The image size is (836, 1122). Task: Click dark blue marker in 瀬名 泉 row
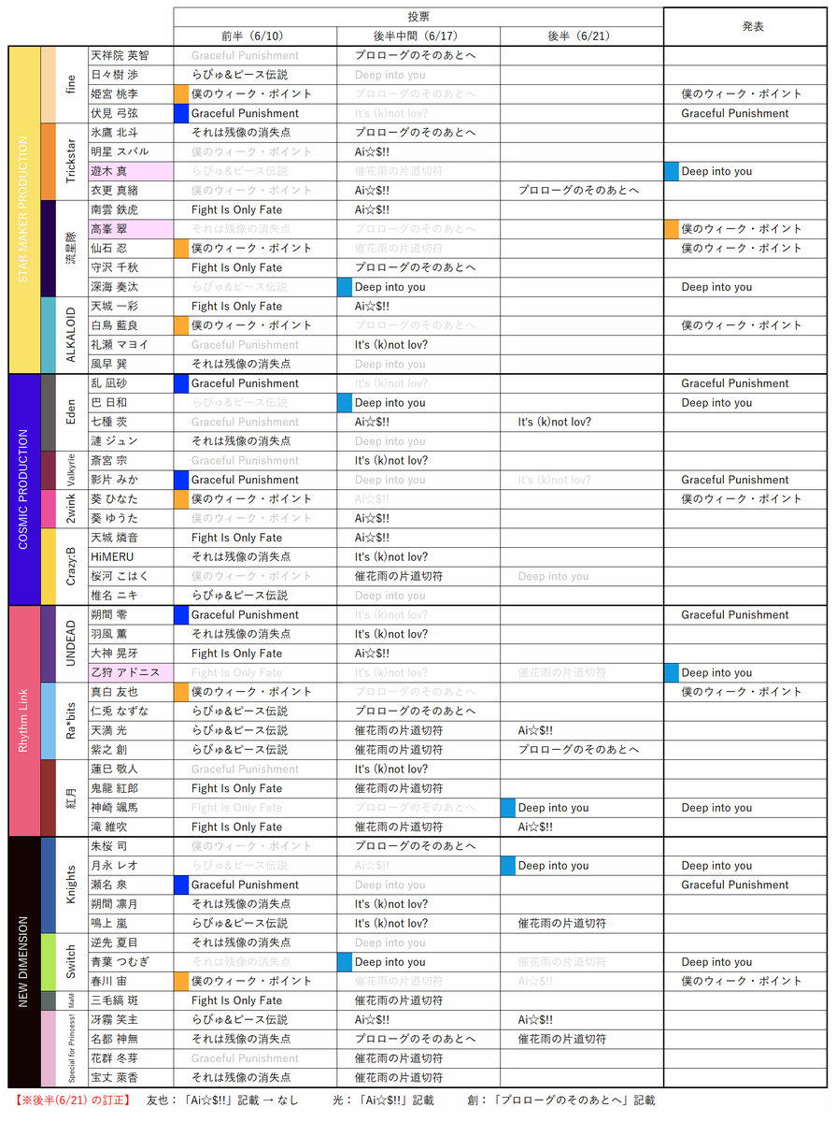click(181, 885)
